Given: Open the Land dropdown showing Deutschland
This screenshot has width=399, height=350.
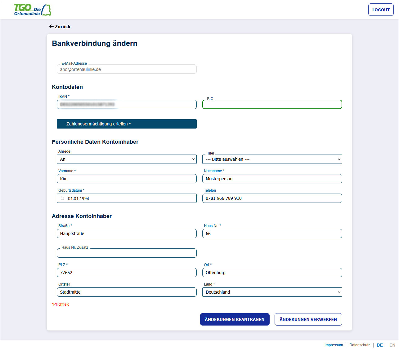Looking at the screenshot, I should pos(272,292).
